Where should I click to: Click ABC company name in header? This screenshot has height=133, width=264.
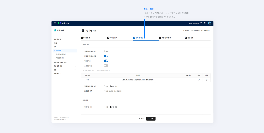pos(194,23)
